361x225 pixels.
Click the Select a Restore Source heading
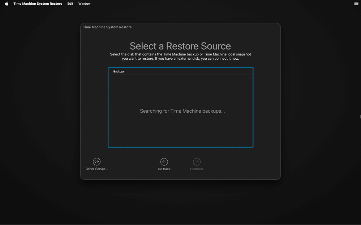pyautogui.click(x=180, y=46)
